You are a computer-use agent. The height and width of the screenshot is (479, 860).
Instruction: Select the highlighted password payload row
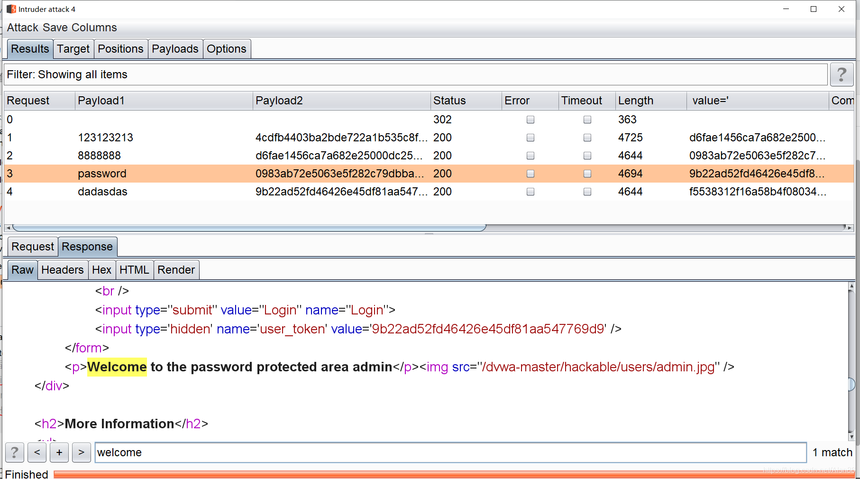(x=429, y=174)
